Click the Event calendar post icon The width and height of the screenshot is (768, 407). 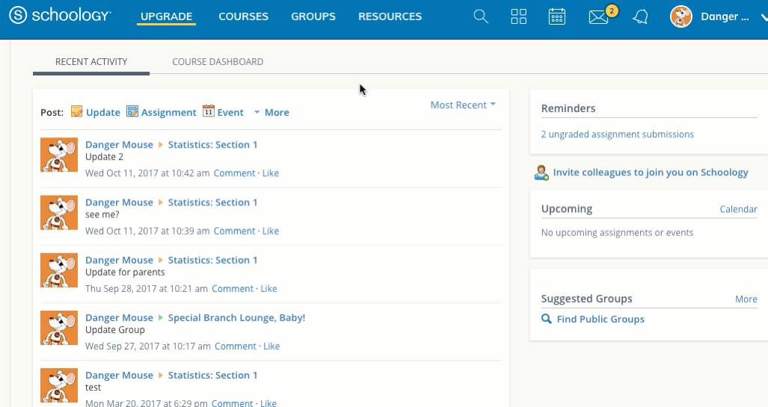[x=209, y=112]
